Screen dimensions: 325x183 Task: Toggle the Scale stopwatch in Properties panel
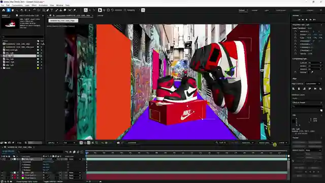click(x=296, y=38)
